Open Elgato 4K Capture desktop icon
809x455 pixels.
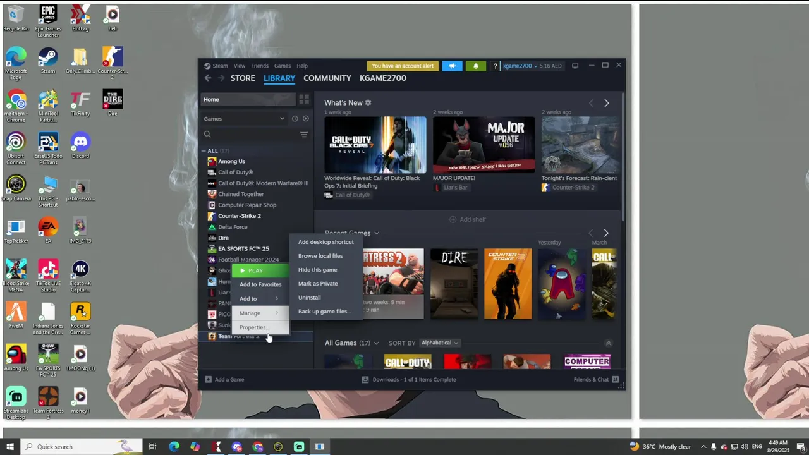80,276
